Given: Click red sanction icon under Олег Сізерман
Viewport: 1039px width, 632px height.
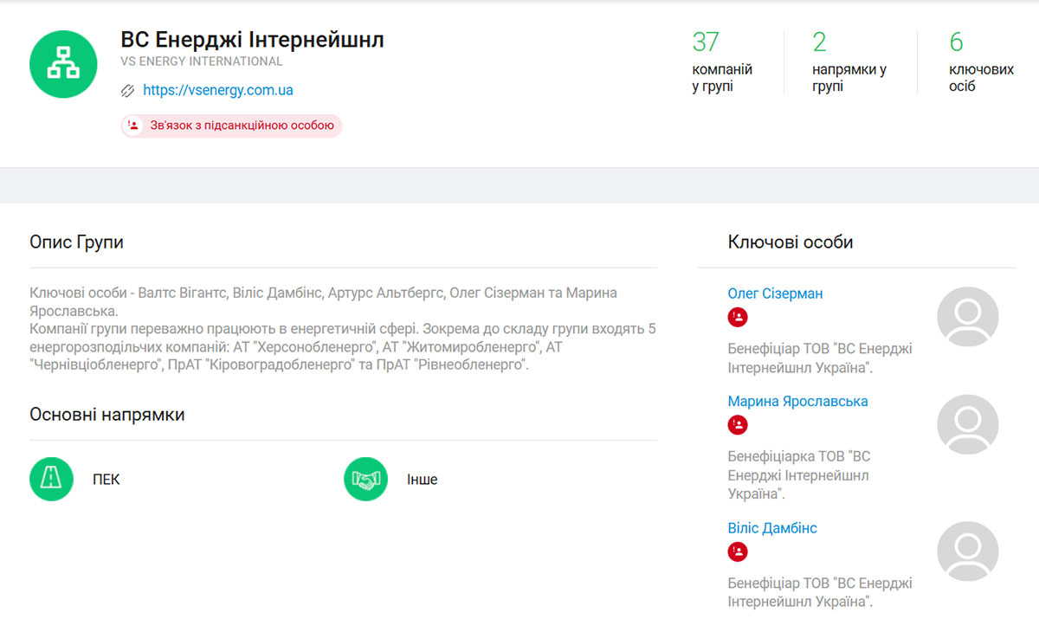Looking at the screenshot, I should coord(738,318).
